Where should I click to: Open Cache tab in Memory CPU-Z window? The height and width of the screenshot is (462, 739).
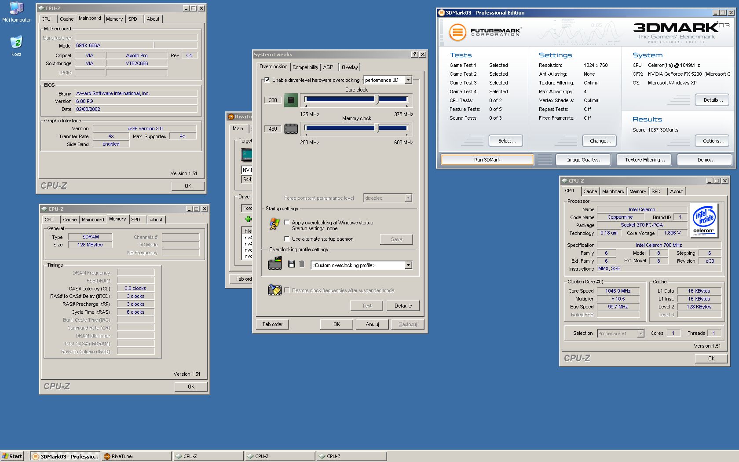click(x=70, y=220)
